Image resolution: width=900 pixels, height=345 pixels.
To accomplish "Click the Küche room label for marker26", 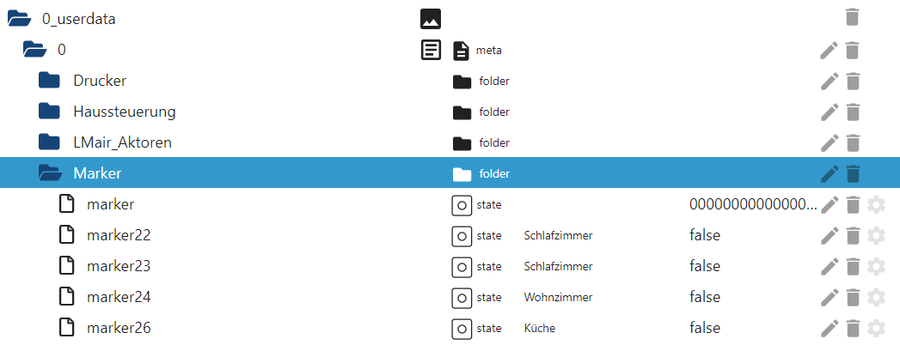I will click(540, 329).
